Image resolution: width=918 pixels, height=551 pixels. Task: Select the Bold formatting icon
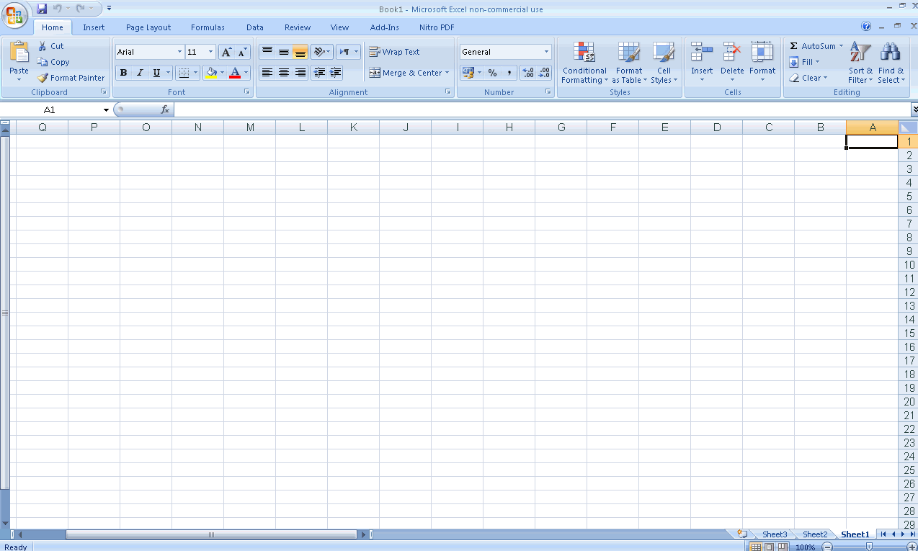[122, 72]
